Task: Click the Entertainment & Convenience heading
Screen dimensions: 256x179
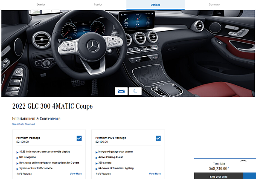Action: [x=36, y=118]
